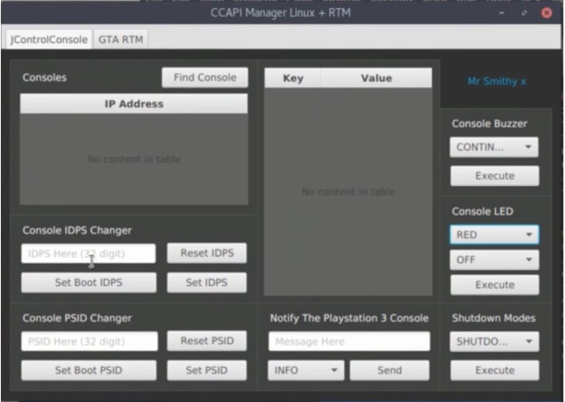Select the IP Address column header
The height and width of the screenshot is (402, 565).
click(x=134, y=104)
